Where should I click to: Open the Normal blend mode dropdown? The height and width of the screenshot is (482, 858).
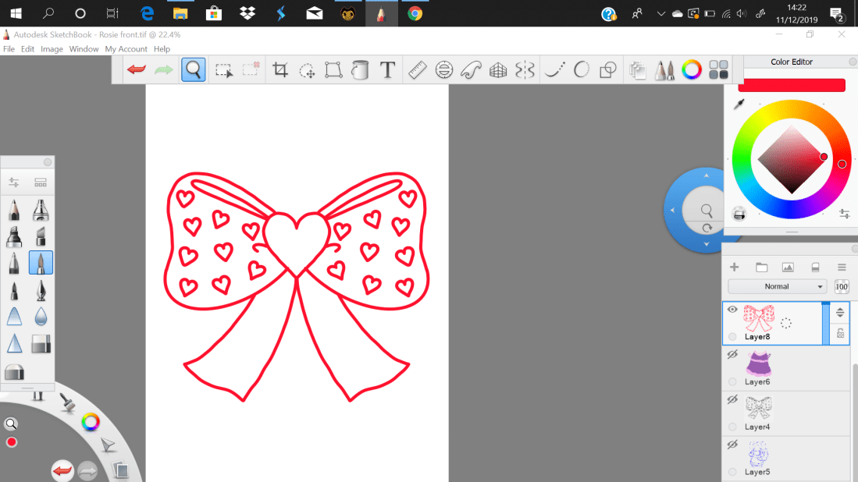click(777, 286)
